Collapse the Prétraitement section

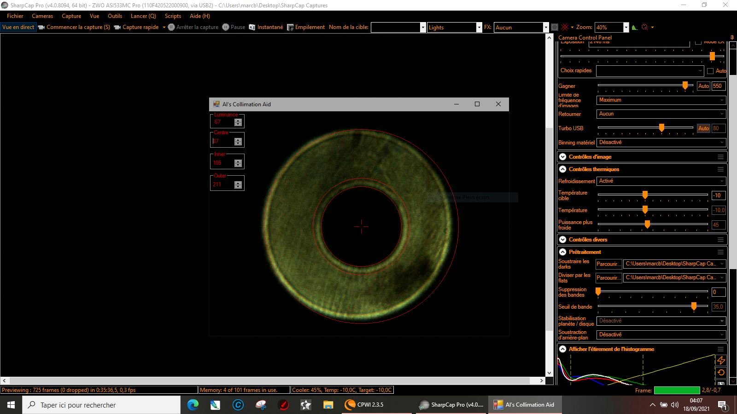[562, 252]
